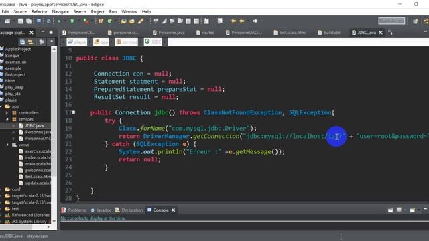429x241 pixels.
Task: Collapse the views package
Action: [7, 145]
